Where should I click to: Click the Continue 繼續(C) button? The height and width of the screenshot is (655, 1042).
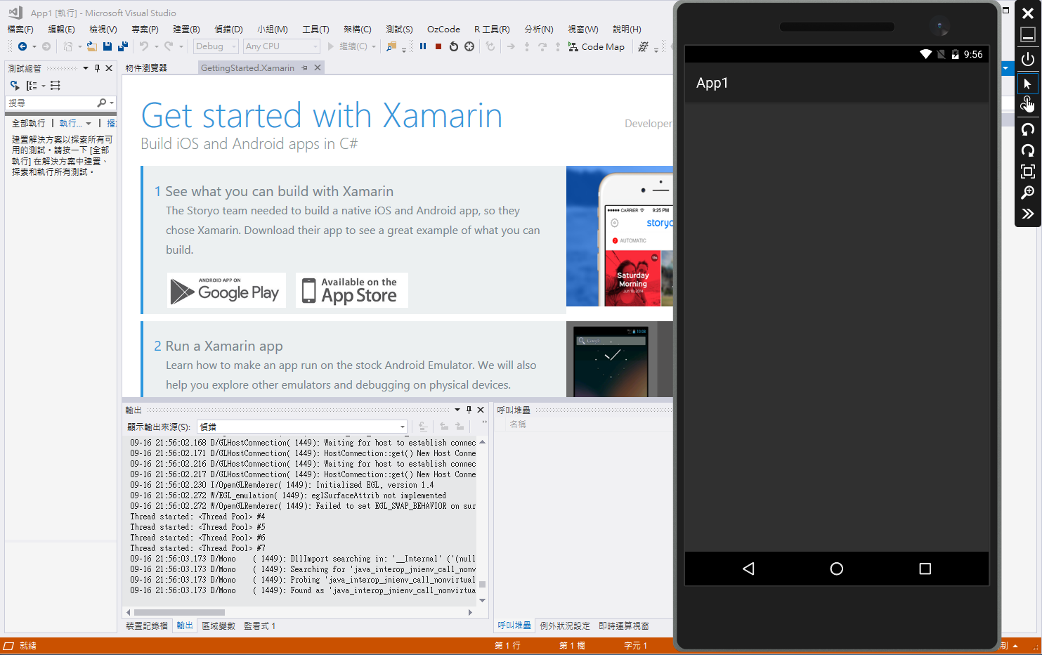(x=347, y=46)
